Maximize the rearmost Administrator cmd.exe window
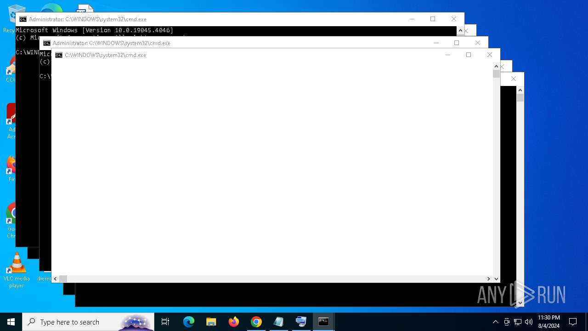 433,19
